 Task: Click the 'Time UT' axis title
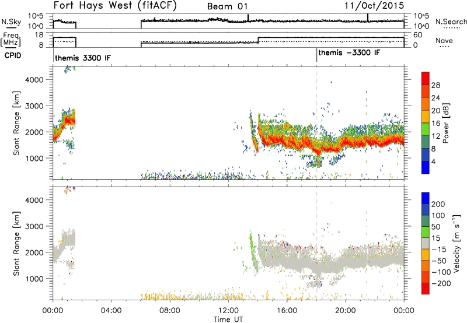tap(228, 320)
